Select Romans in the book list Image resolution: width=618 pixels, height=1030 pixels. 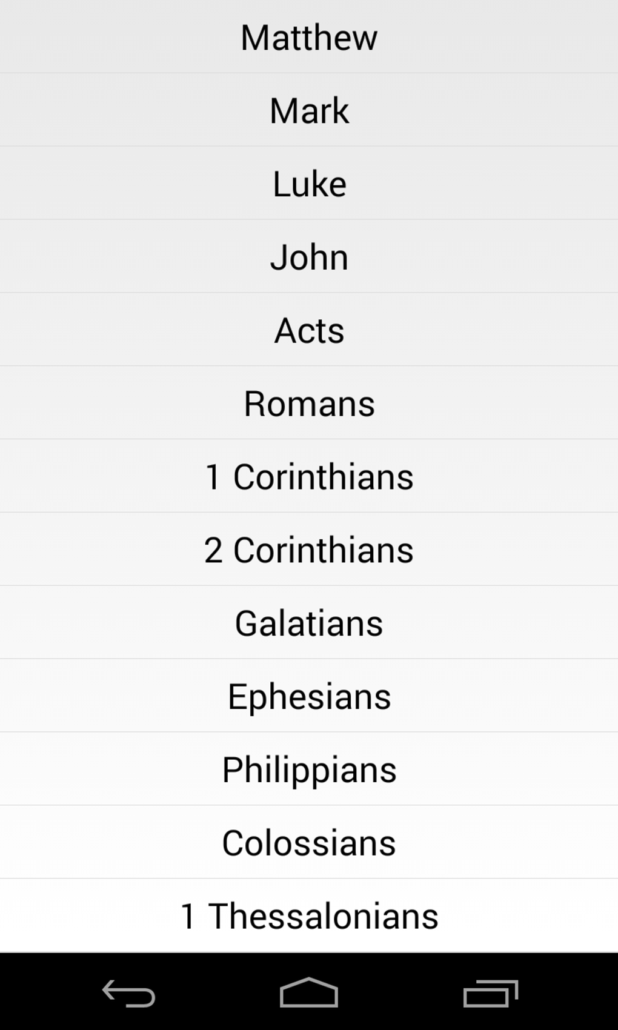309,404
